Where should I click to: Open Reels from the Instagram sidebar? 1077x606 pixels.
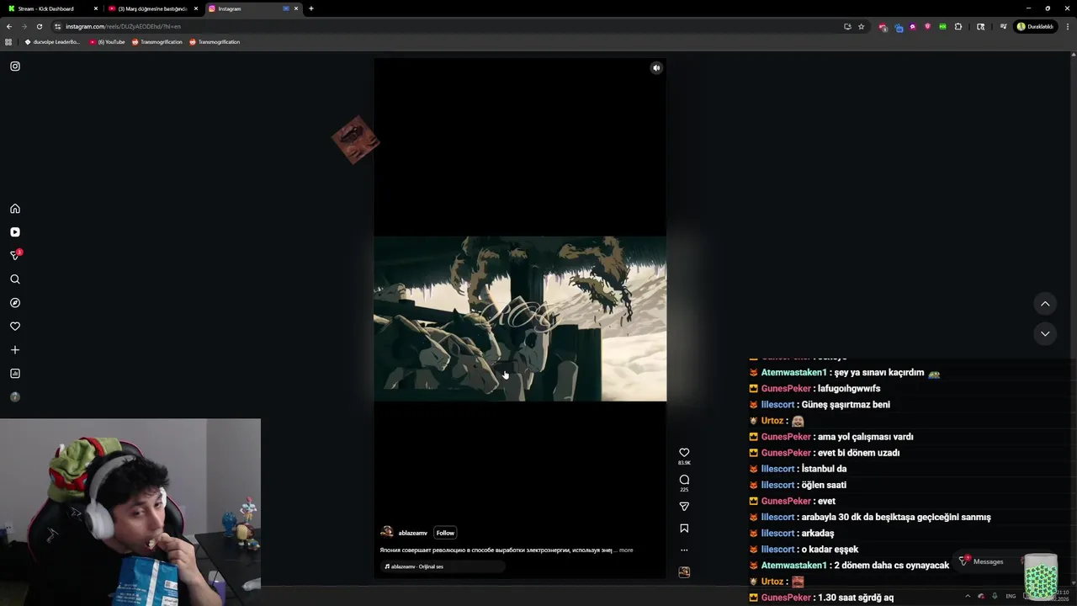(x=15, y=232)
